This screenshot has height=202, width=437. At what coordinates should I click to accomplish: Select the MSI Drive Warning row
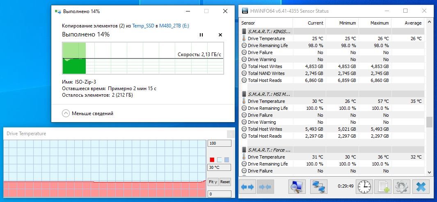[332, 122]
